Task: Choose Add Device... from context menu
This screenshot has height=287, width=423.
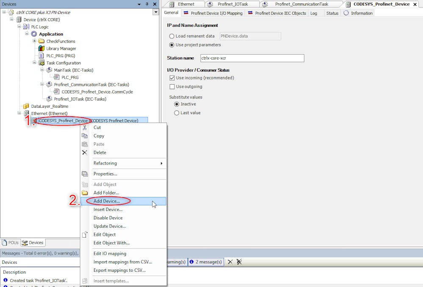Action: click(124, 201)
